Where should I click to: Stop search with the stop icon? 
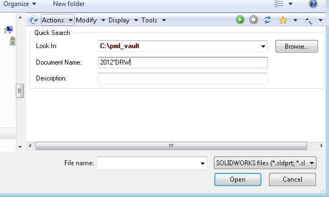[x=254, y=20]
